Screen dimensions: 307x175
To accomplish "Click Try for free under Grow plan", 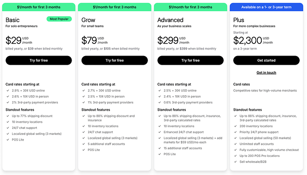I will [114, 60].
